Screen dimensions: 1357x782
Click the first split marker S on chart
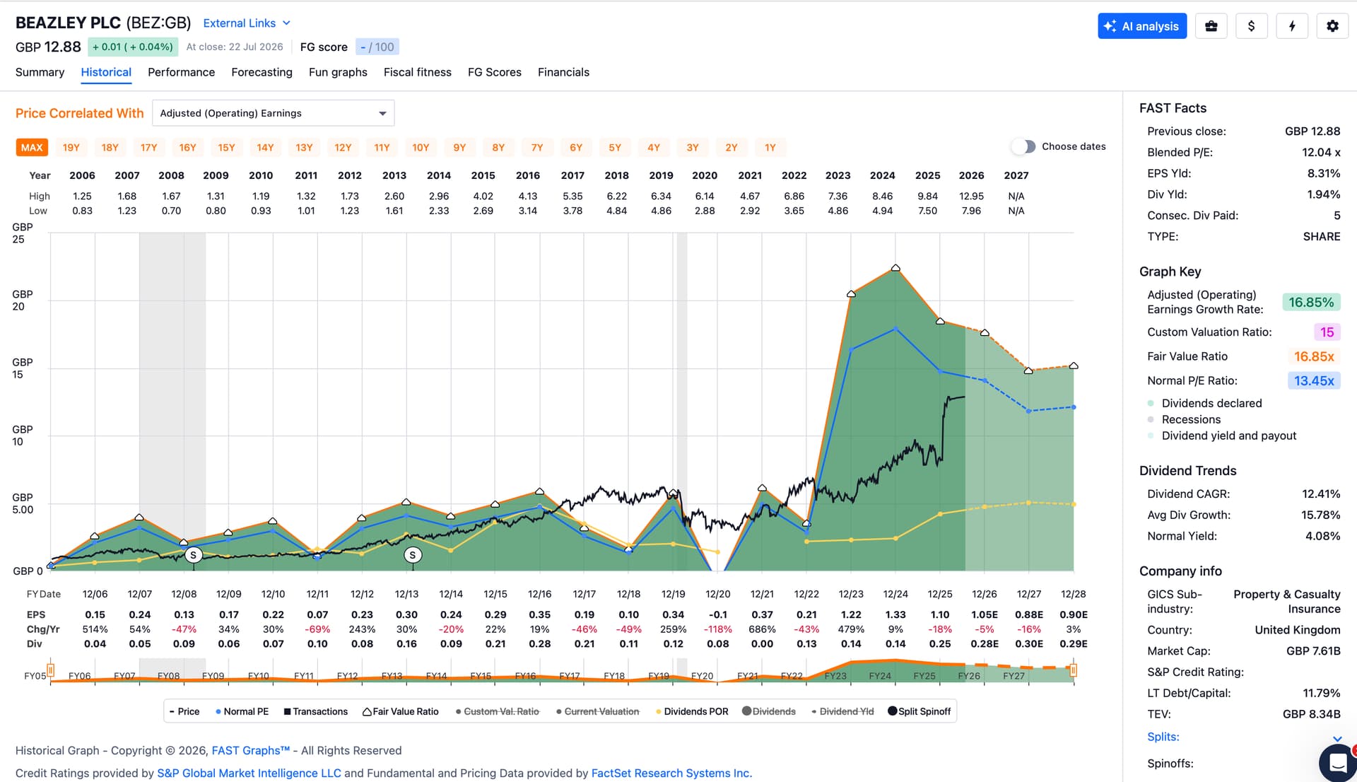pos(194,556)
